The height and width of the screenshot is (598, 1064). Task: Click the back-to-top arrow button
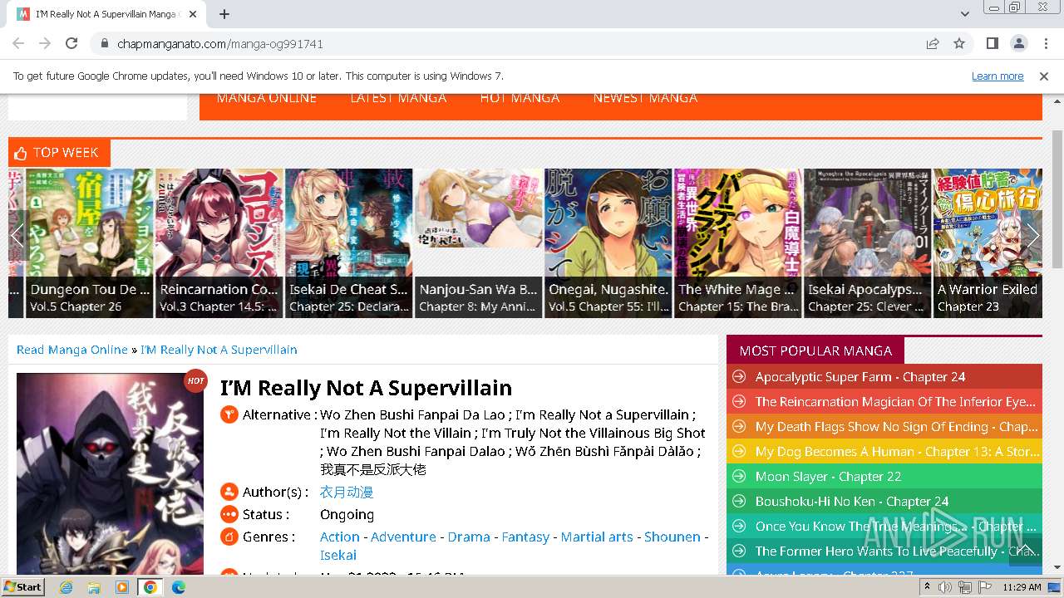pos(1025,549)
